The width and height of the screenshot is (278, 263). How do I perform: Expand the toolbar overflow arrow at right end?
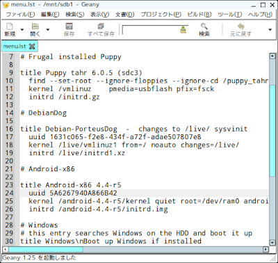click(x=270, y=30)
